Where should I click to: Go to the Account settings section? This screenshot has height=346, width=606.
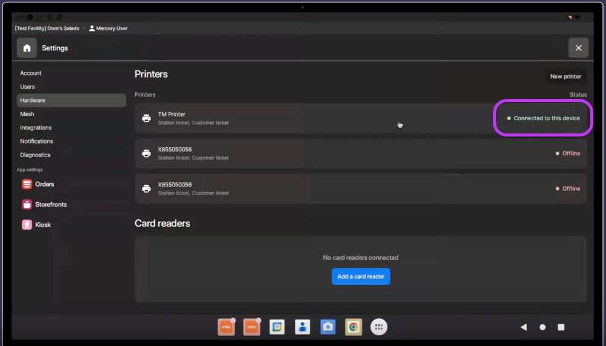31,73
